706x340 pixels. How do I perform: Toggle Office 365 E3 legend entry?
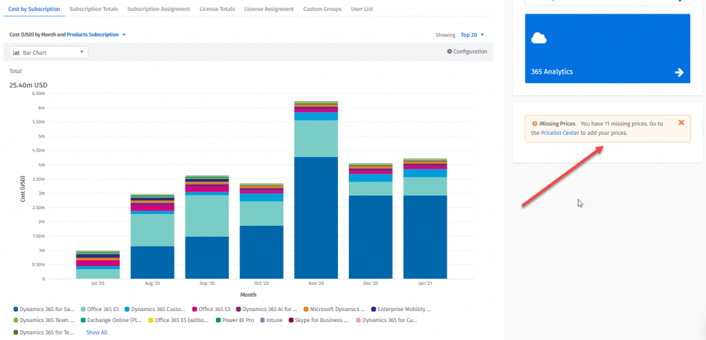211,310
